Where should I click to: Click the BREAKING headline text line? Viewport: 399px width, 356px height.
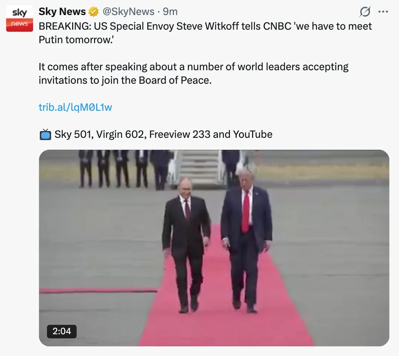coord(205,26)
